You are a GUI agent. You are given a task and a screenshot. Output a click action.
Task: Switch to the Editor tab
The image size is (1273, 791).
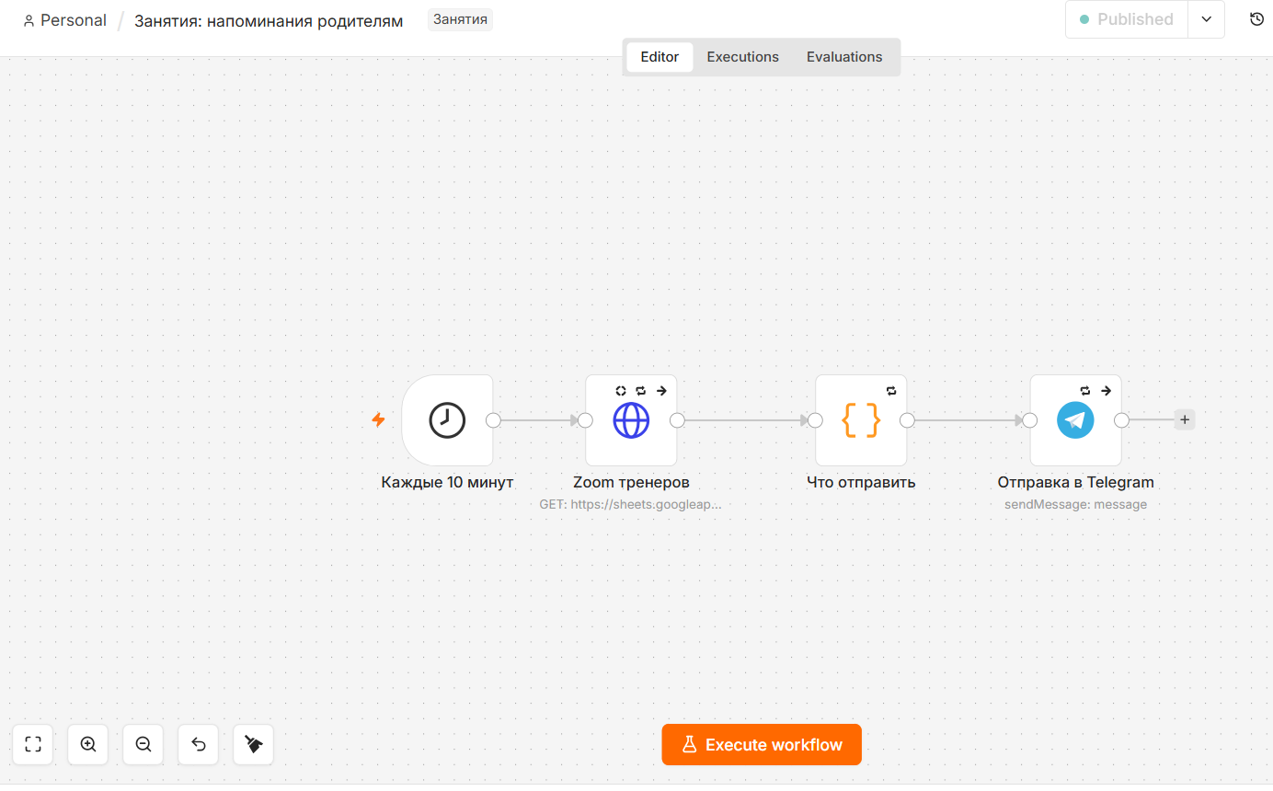click(659, 57)
